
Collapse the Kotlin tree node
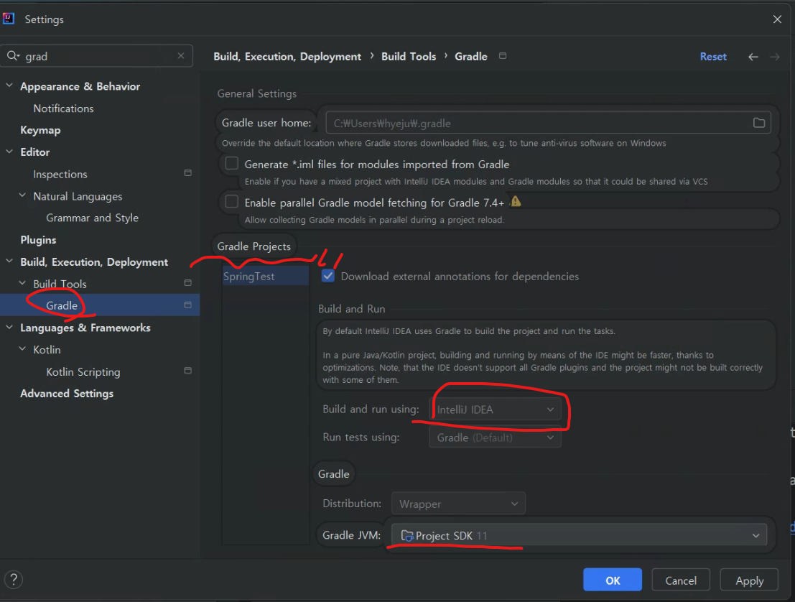tap(22, 349)
